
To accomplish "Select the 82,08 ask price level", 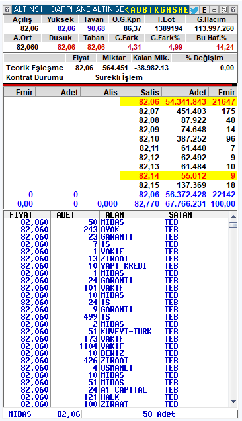I will click(178, 120).
